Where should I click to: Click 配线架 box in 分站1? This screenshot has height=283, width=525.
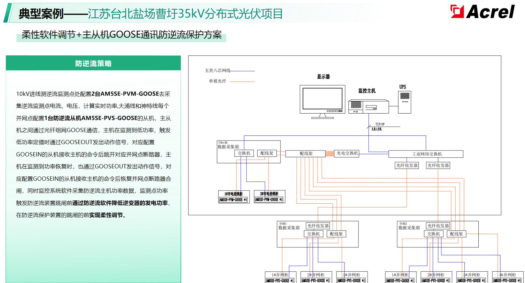coord(336,234)
